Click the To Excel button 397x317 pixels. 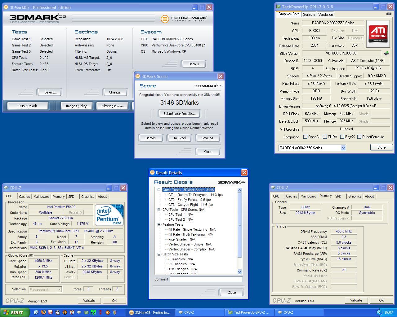point(179,138)
